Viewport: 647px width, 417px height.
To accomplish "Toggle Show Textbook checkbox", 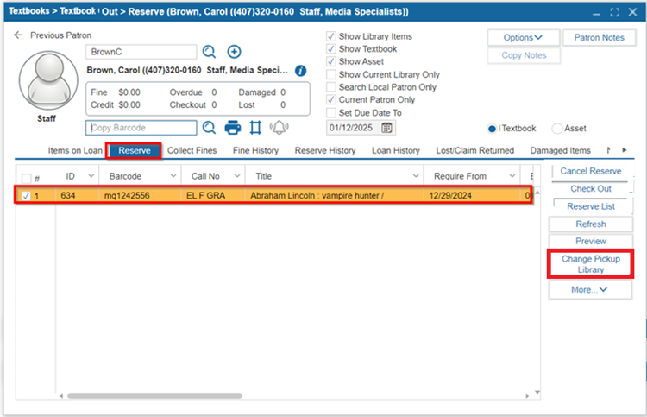I will pos(331,48).
